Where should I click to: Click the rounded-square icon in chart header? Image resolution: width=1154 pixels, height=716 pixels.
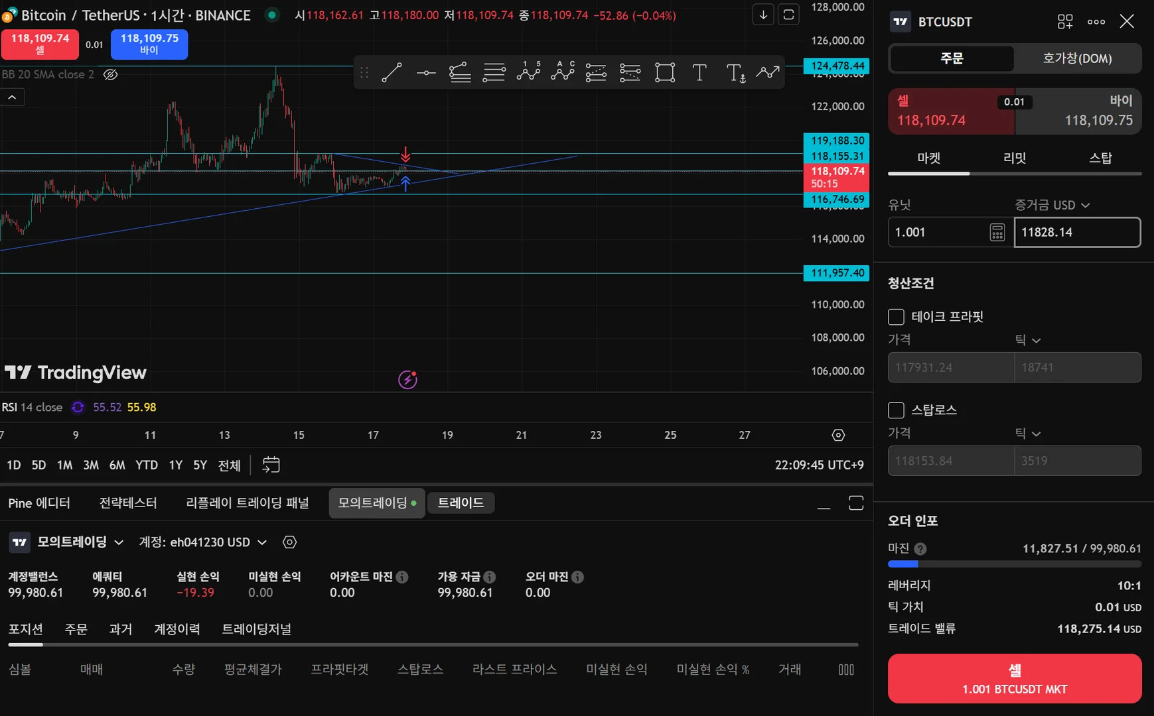click(788, 15)
